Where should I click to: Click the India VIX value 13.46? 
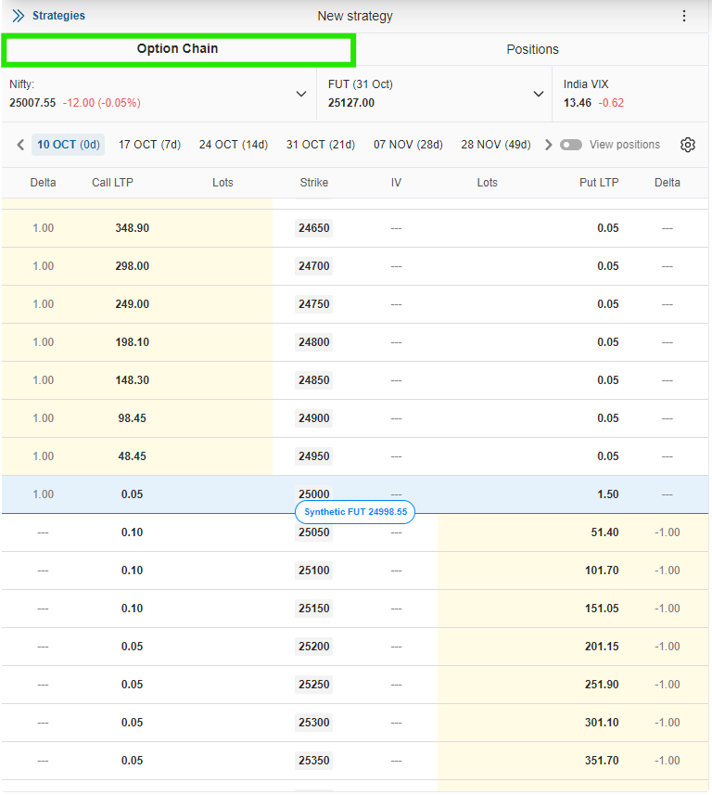[578, 103]
